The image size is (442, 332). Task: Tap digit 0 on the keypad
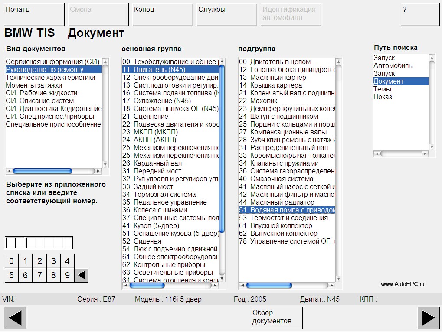point(11,261)
